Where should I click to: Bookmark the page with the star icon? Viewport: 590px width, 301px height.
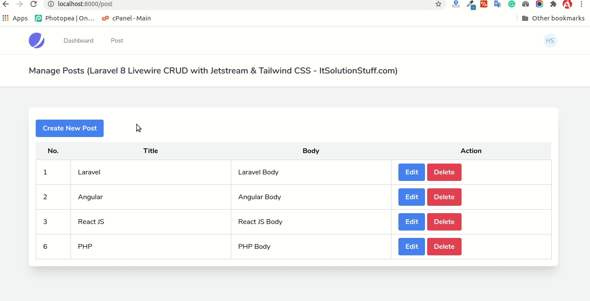point(438,4)
